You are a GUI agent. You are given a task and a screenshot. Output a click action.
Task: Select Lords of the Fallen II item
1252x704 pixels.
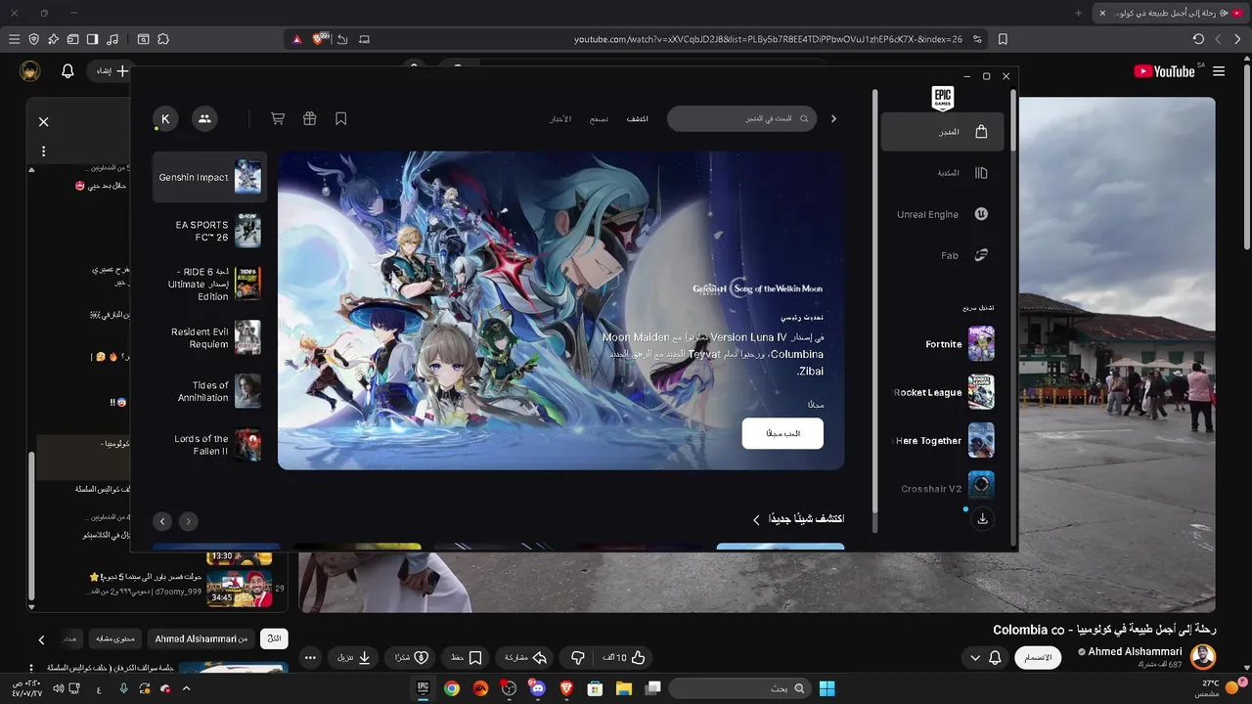209,445
